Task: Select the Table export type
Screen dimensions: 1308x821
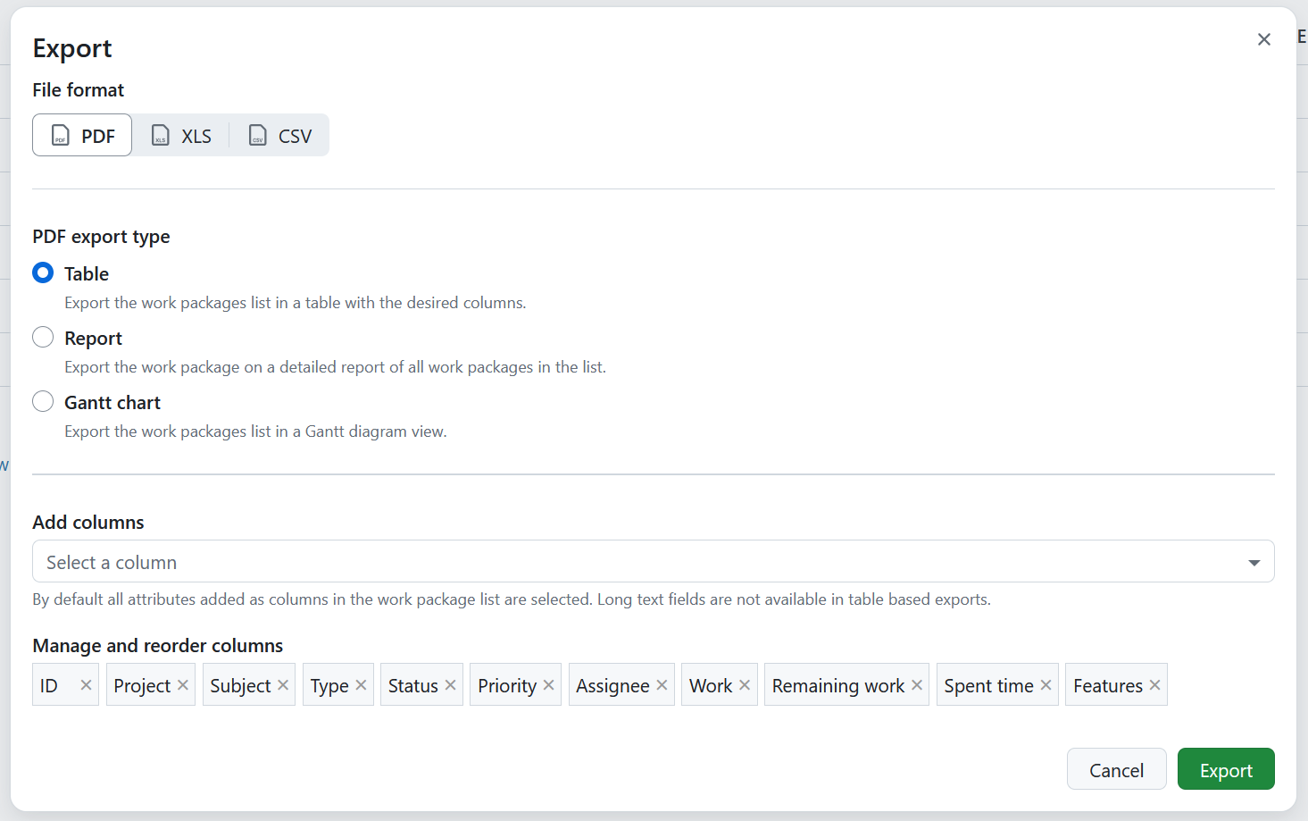Action: 43,272
